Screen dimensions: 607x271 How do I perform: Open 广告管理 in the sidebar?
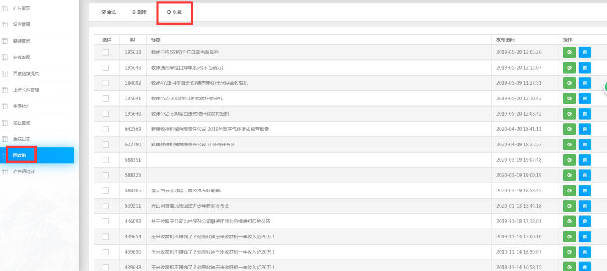pos(22,8)
